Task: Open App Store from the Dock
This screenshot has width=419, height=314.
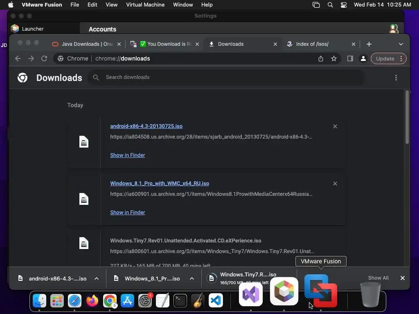Action: pyautogui.click(x=128, y=301)
